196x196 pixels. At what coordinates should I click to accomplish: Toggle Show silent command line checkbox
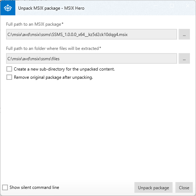coord(5,187)
